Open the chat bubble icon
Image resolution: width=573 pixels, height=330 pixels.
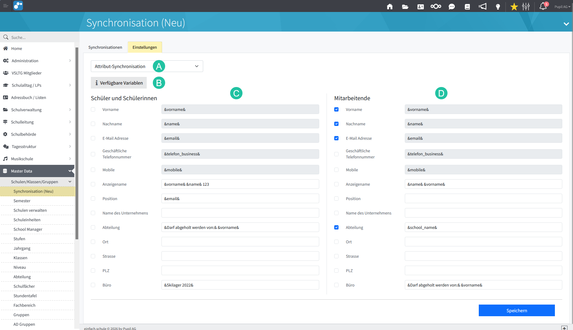pyautogui.click(x=452, y=6)
